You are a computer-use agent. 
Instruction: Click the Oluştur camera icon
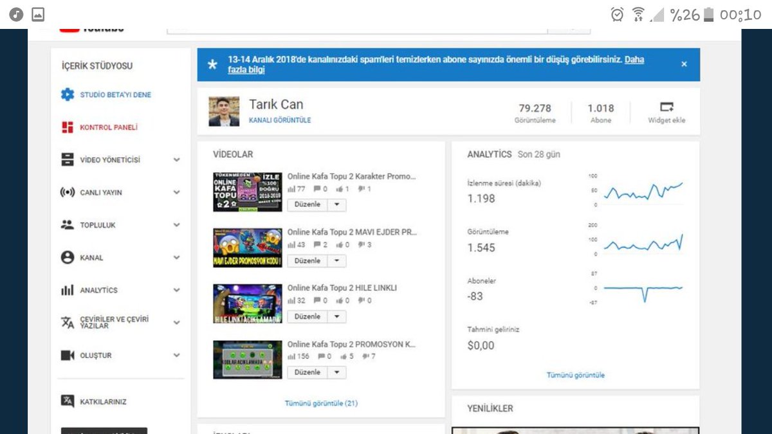point(68,355)
